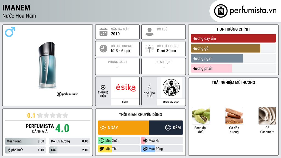Click the perfumista.vn bottle logo icon in header

coord(221,11)
